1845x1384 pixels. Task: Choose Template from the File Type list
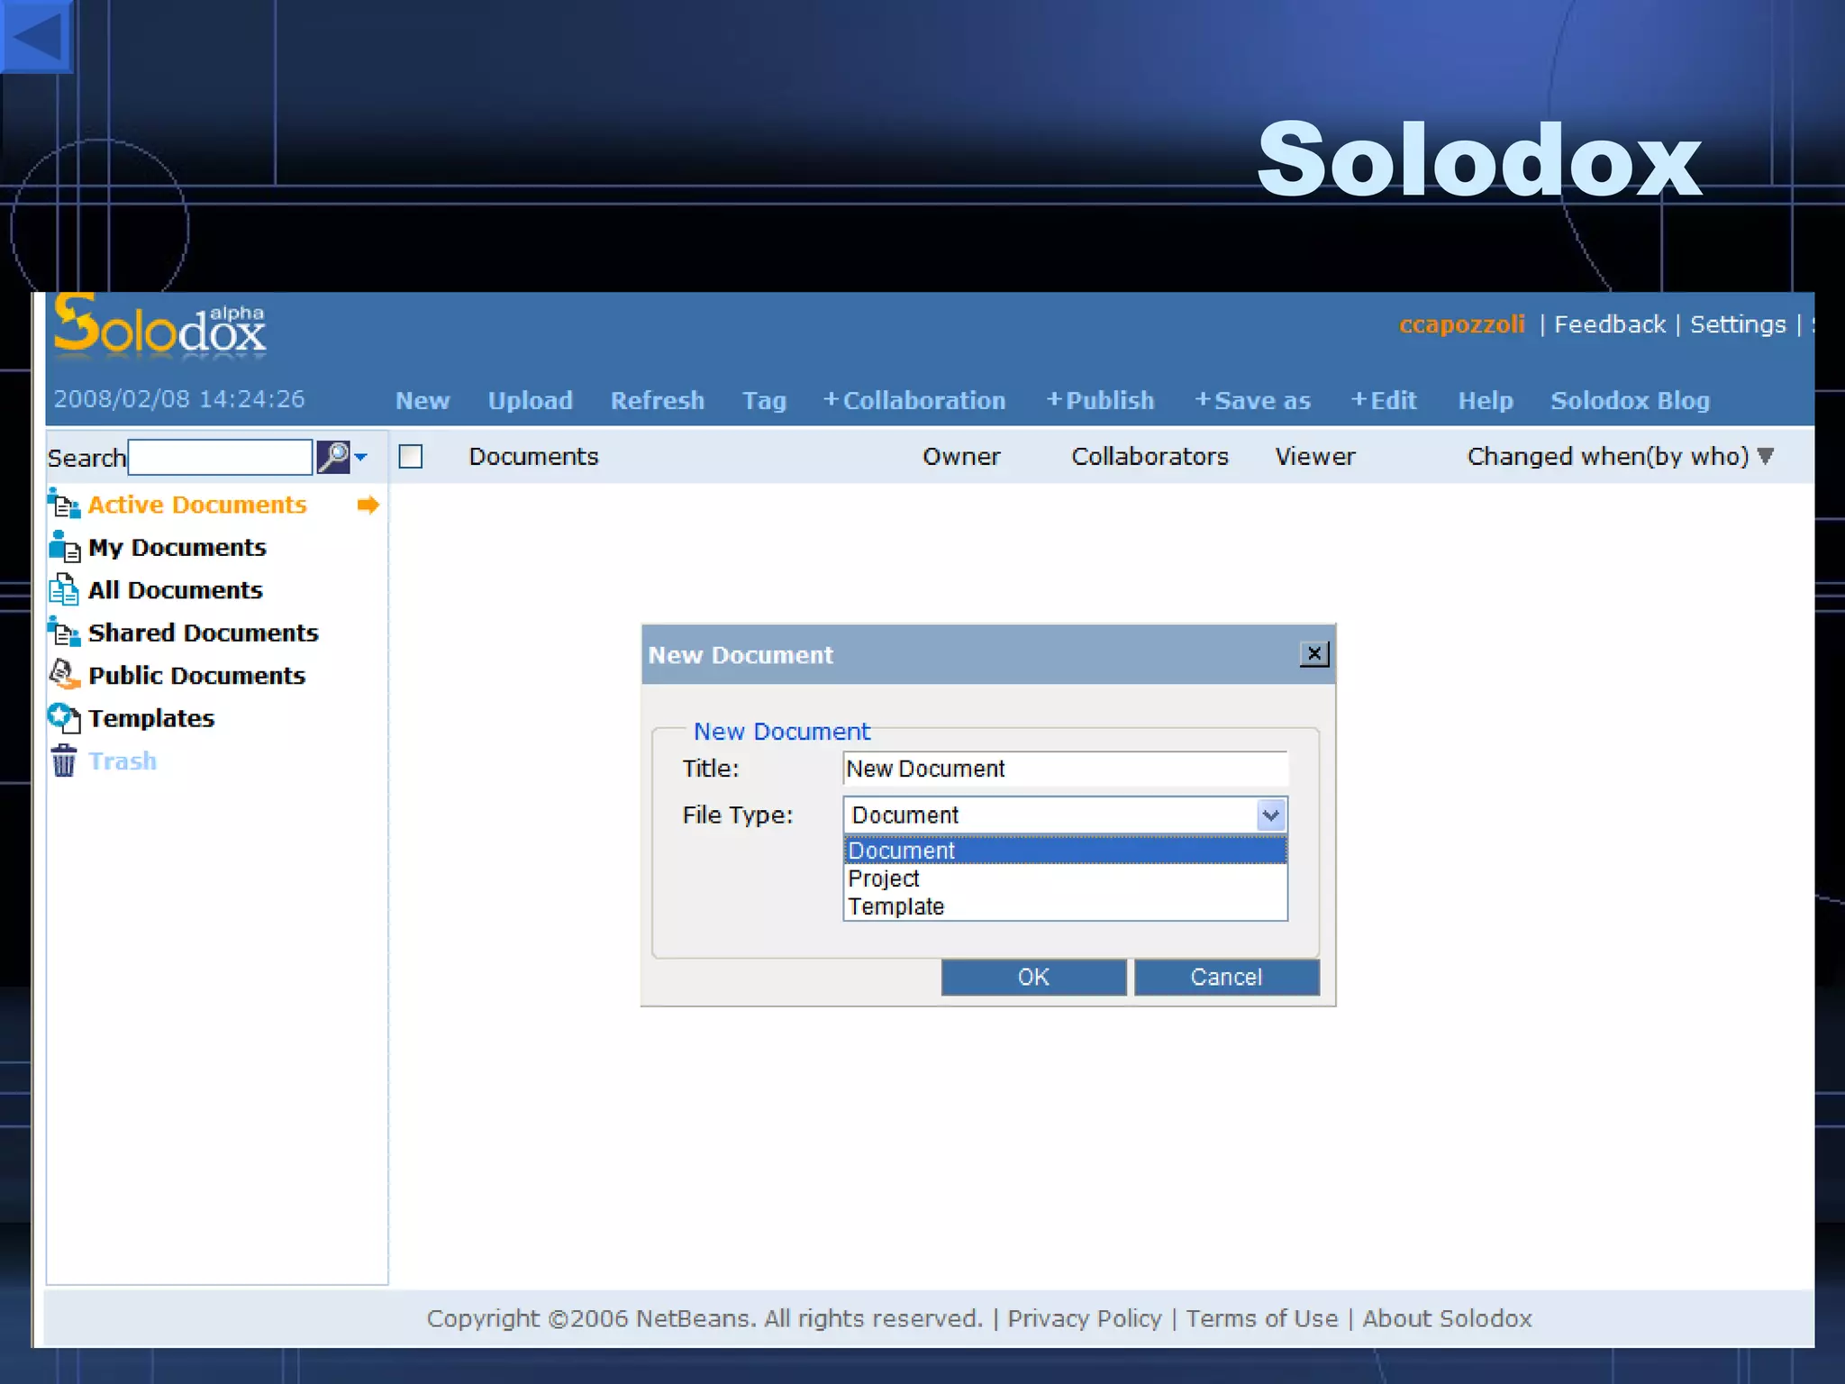coord(1065,906)
